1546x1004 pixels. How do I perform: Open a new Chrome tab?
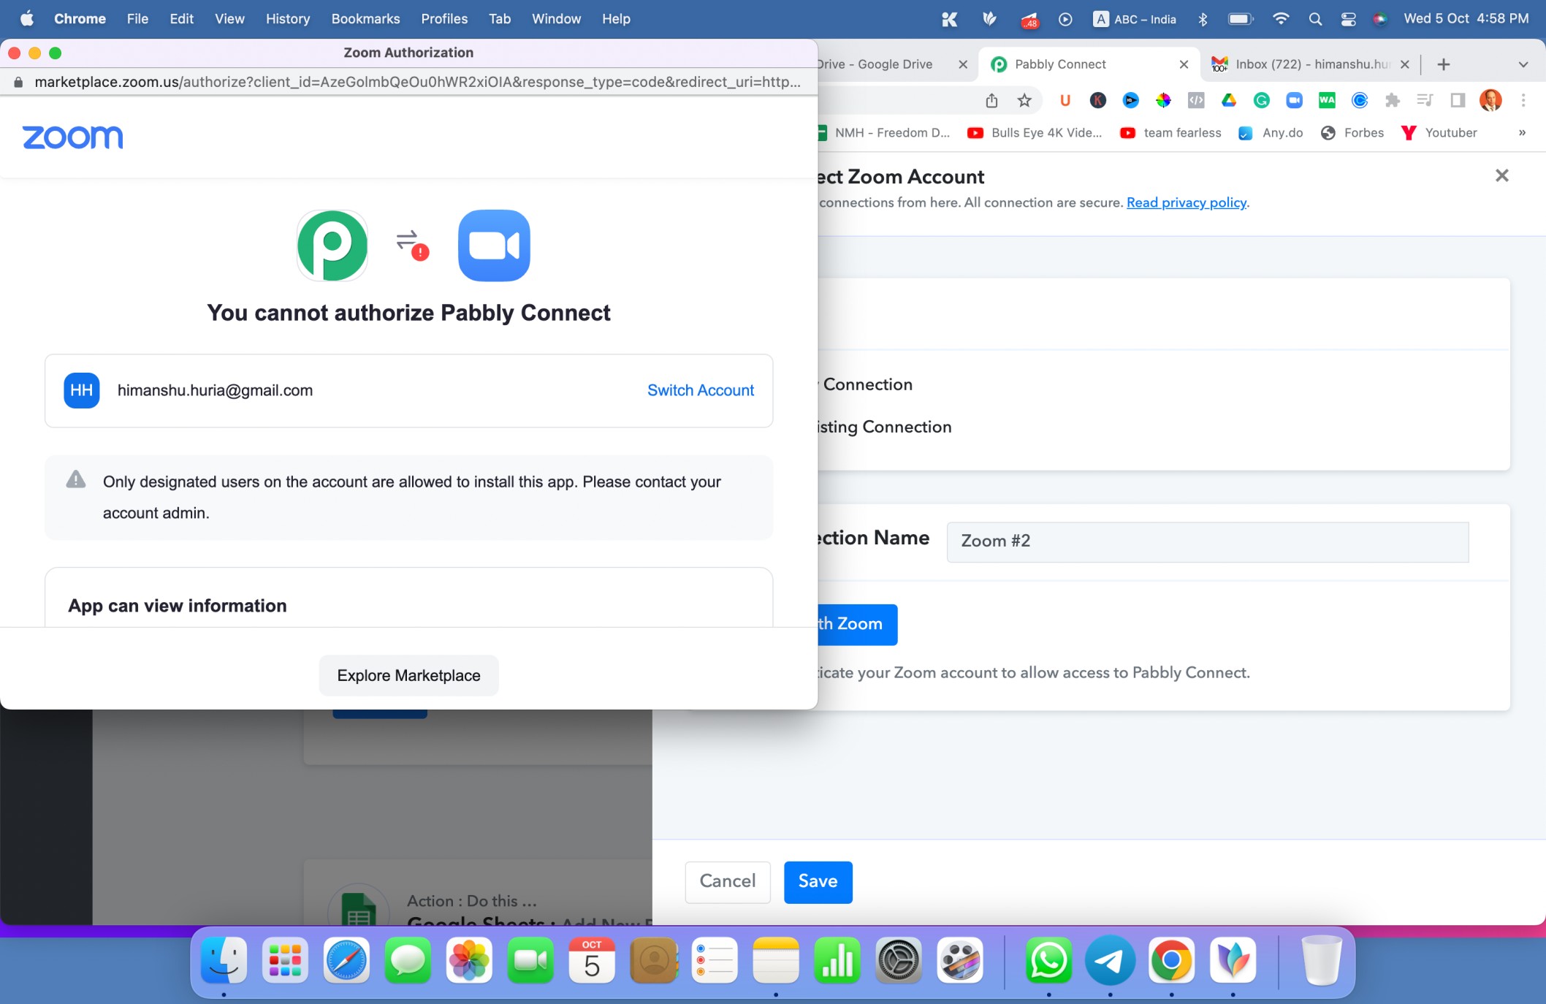[x=1444, y=64]
